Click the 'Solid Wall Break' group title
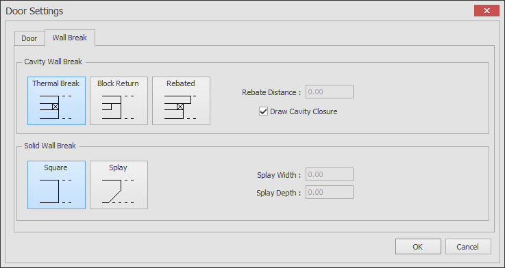505x268 pixels. pyautogui.click(x=50, y=146)
